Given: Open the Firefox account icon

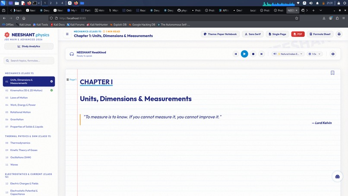Looking at the screenshot, I should [x=330, y=18].
